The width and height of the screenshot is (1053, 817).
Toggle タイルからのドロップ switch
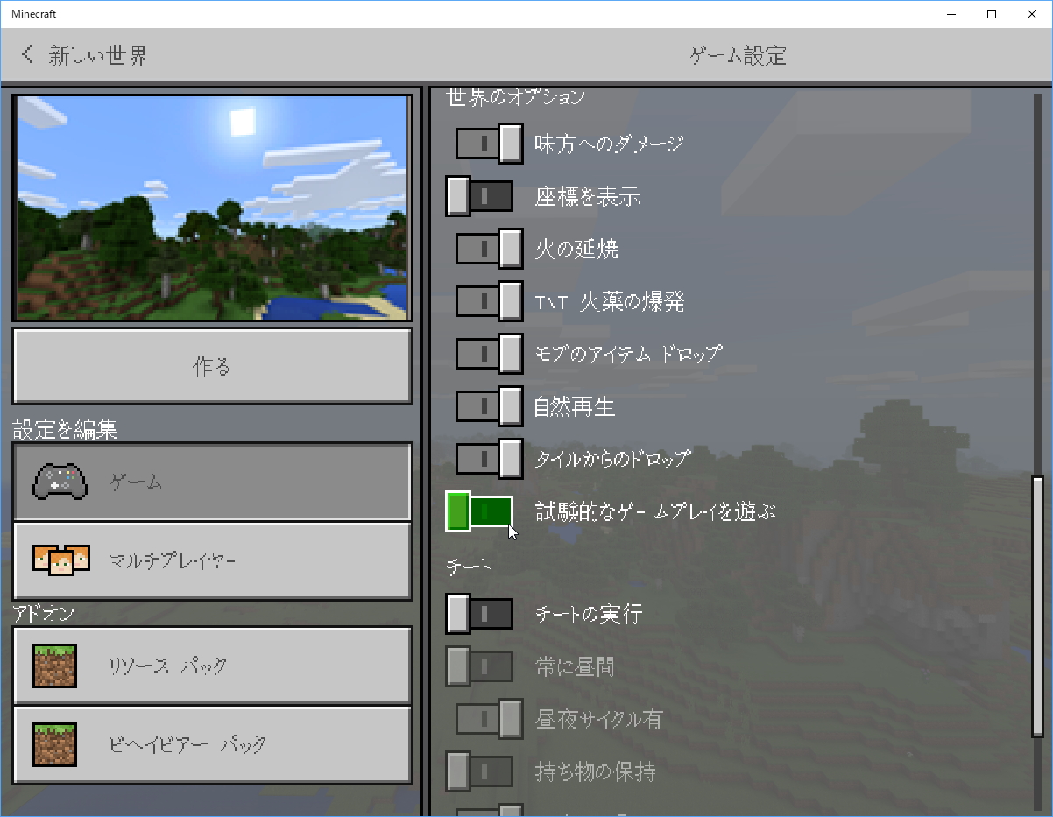click(x=489, y=459)
